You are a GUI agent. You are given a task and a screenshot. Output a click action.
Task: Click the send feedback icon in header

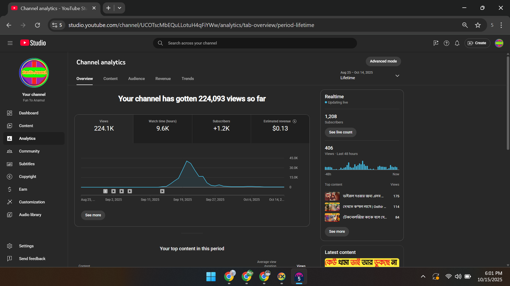click(436, 43)
